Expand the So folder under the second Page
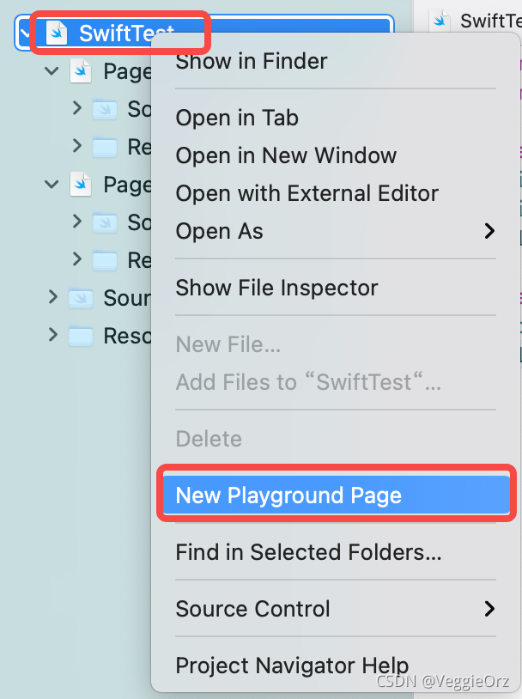The image size is (522, 699). [x=77, y=221]
